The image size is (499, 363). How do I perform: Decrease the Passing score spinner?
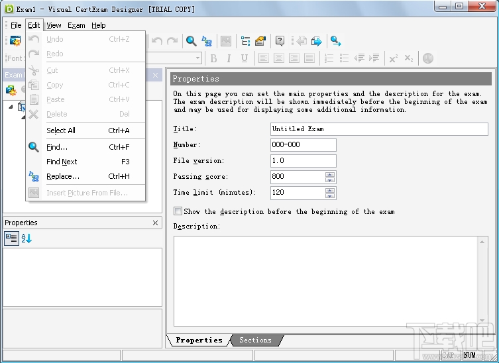[x=330, y=180]
